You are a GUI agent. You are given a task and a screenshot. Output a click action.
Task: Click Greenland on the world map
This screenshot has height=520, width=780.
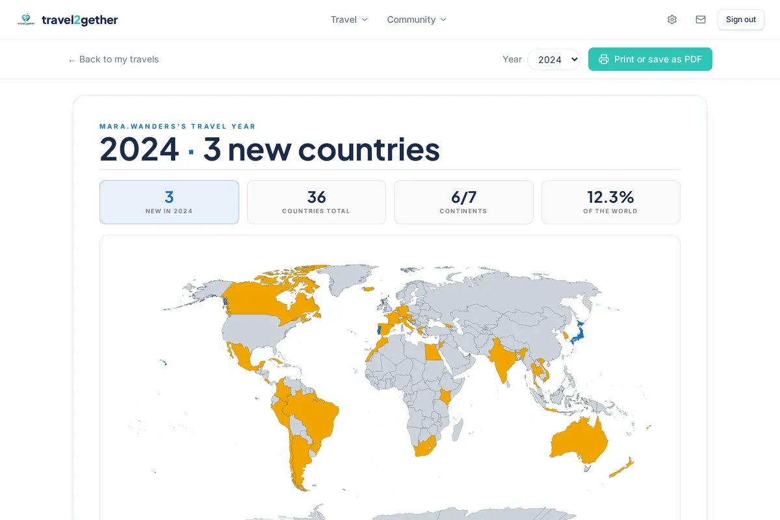[x=346, y=279]
